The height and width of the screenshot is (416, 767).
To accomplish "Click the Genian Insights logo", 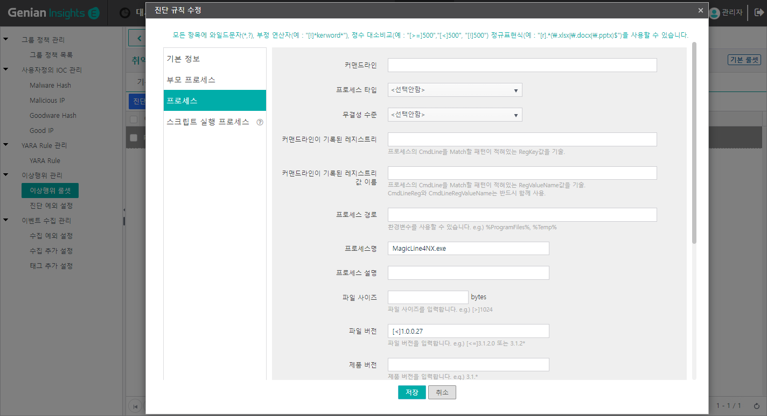I will click(x=54, y=13).
